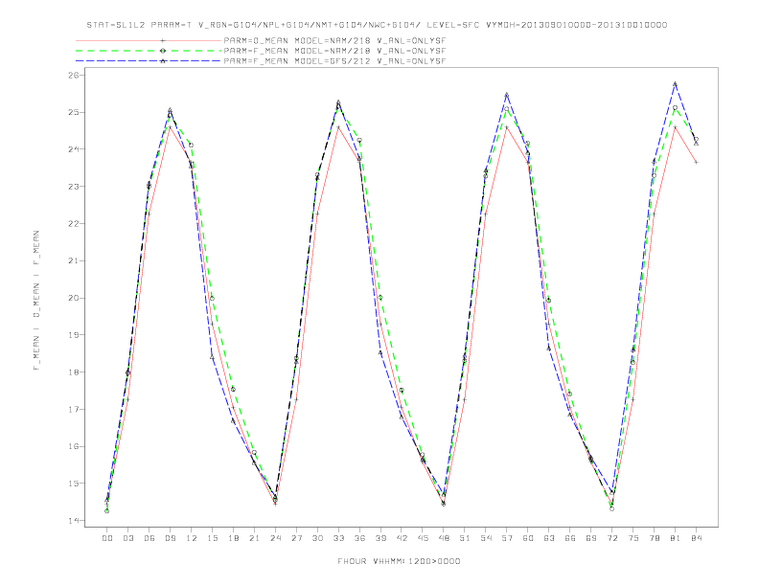
Task: Click x-axis tick label 48
Action: click(x=444, y=538)
